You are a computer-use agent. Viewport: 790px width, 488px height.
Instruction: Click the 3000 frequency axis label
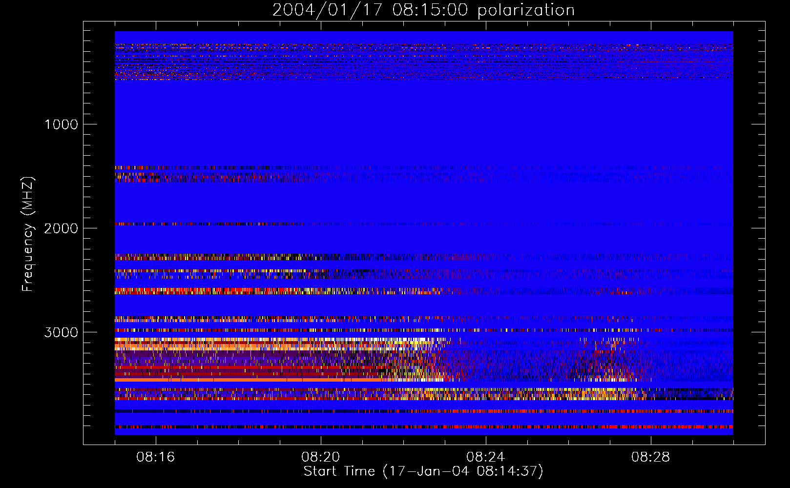[61, 332]
